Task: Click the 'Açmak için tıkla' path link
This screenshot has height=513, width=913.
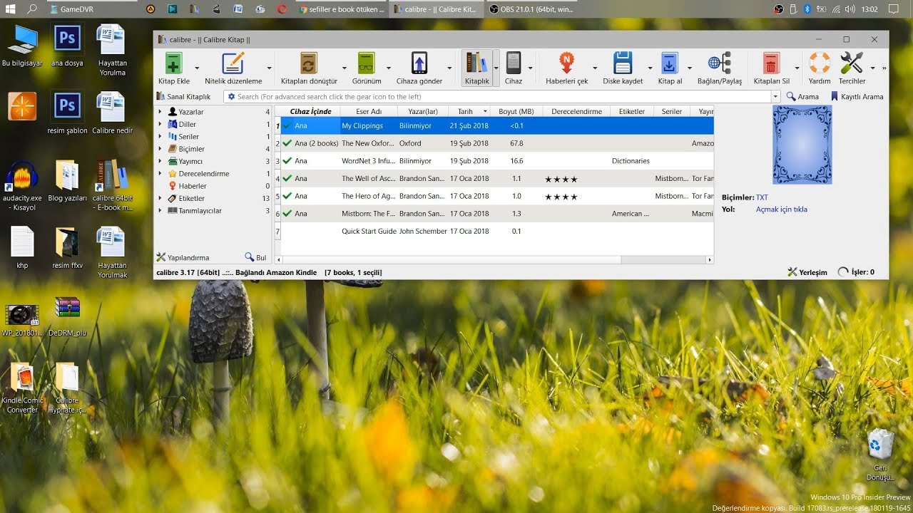Action: point(782,209)
